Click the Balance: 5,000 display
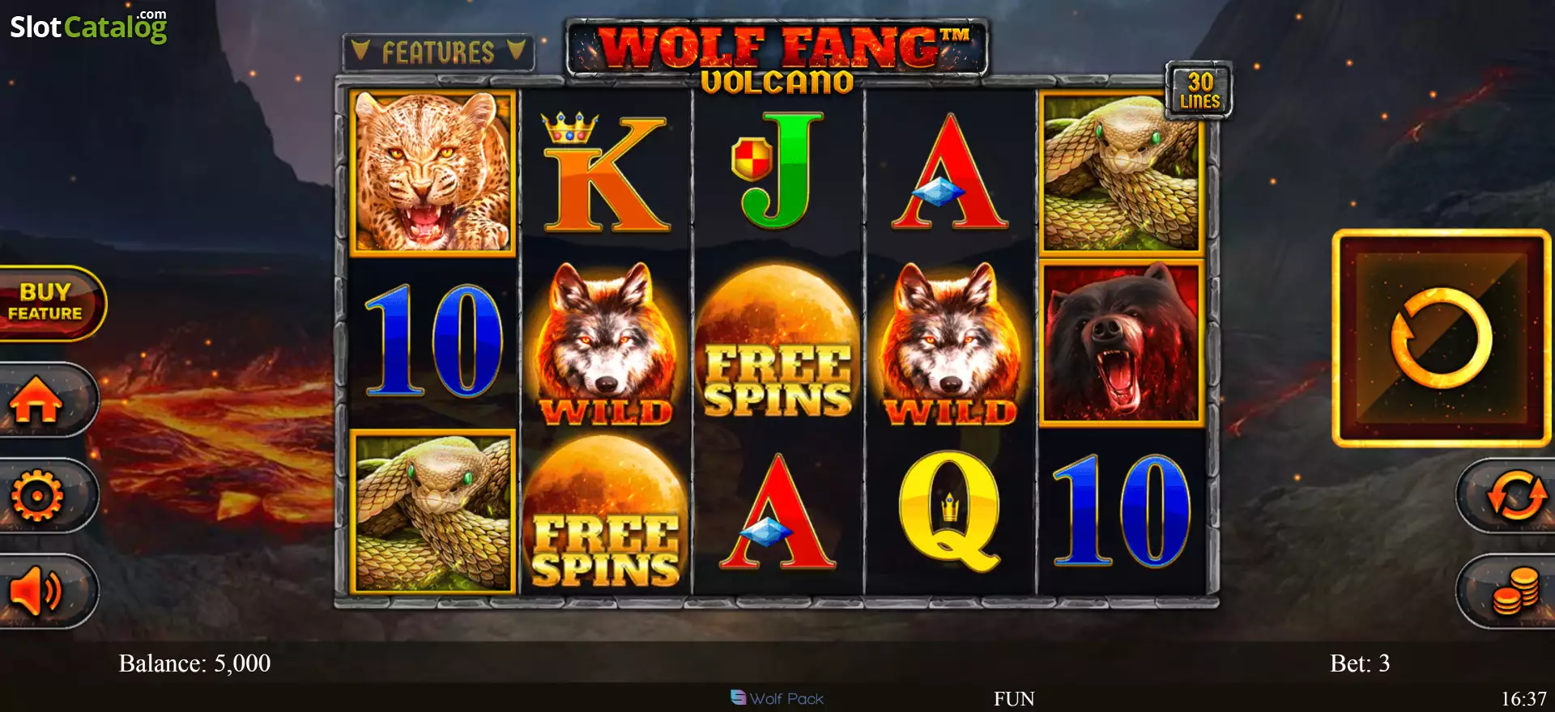The width and height of the screenshot is (1555, 712). (x=194, y=663)
